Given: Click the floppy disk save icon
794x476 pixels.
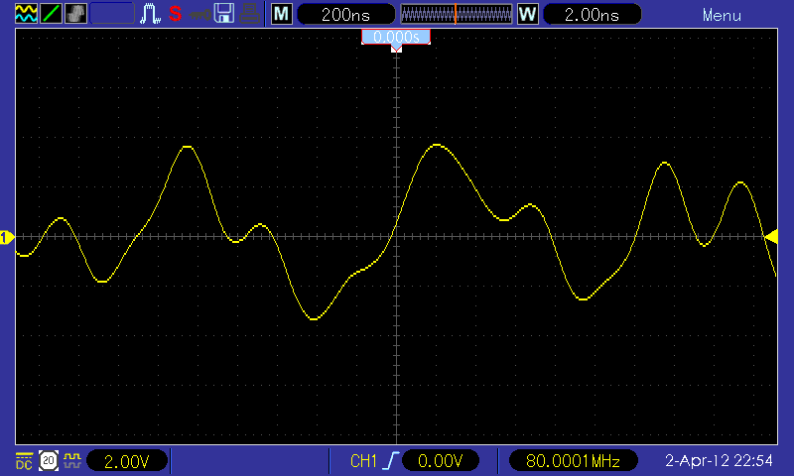Looking at the screenshot, I should point(224,13).
